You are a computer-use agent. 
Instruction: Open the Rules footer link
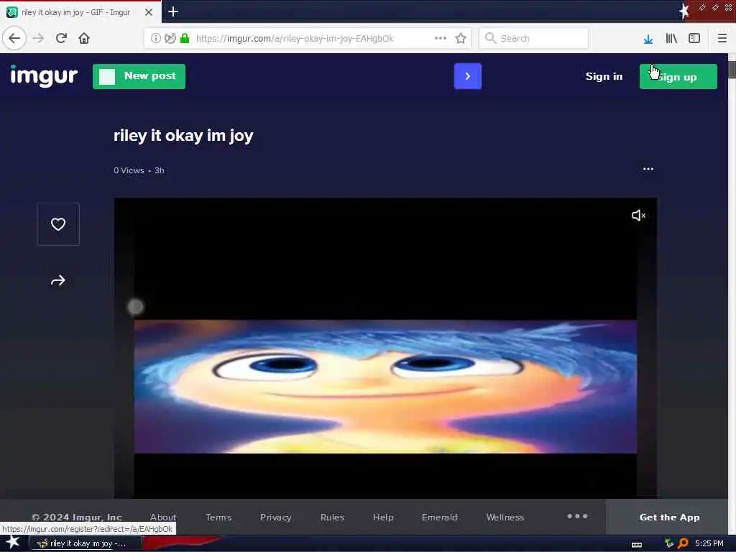(332, 517)
